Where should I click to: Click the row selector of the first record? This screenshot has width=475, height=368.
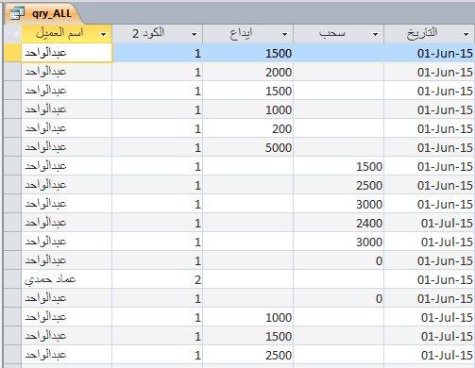pos(12,53)
